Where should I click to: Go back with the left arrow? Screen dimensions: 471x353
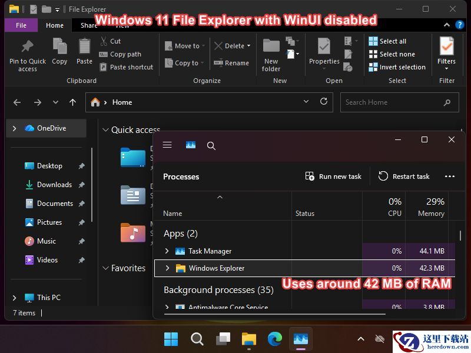pyautogui.click(x=17, y=102)
